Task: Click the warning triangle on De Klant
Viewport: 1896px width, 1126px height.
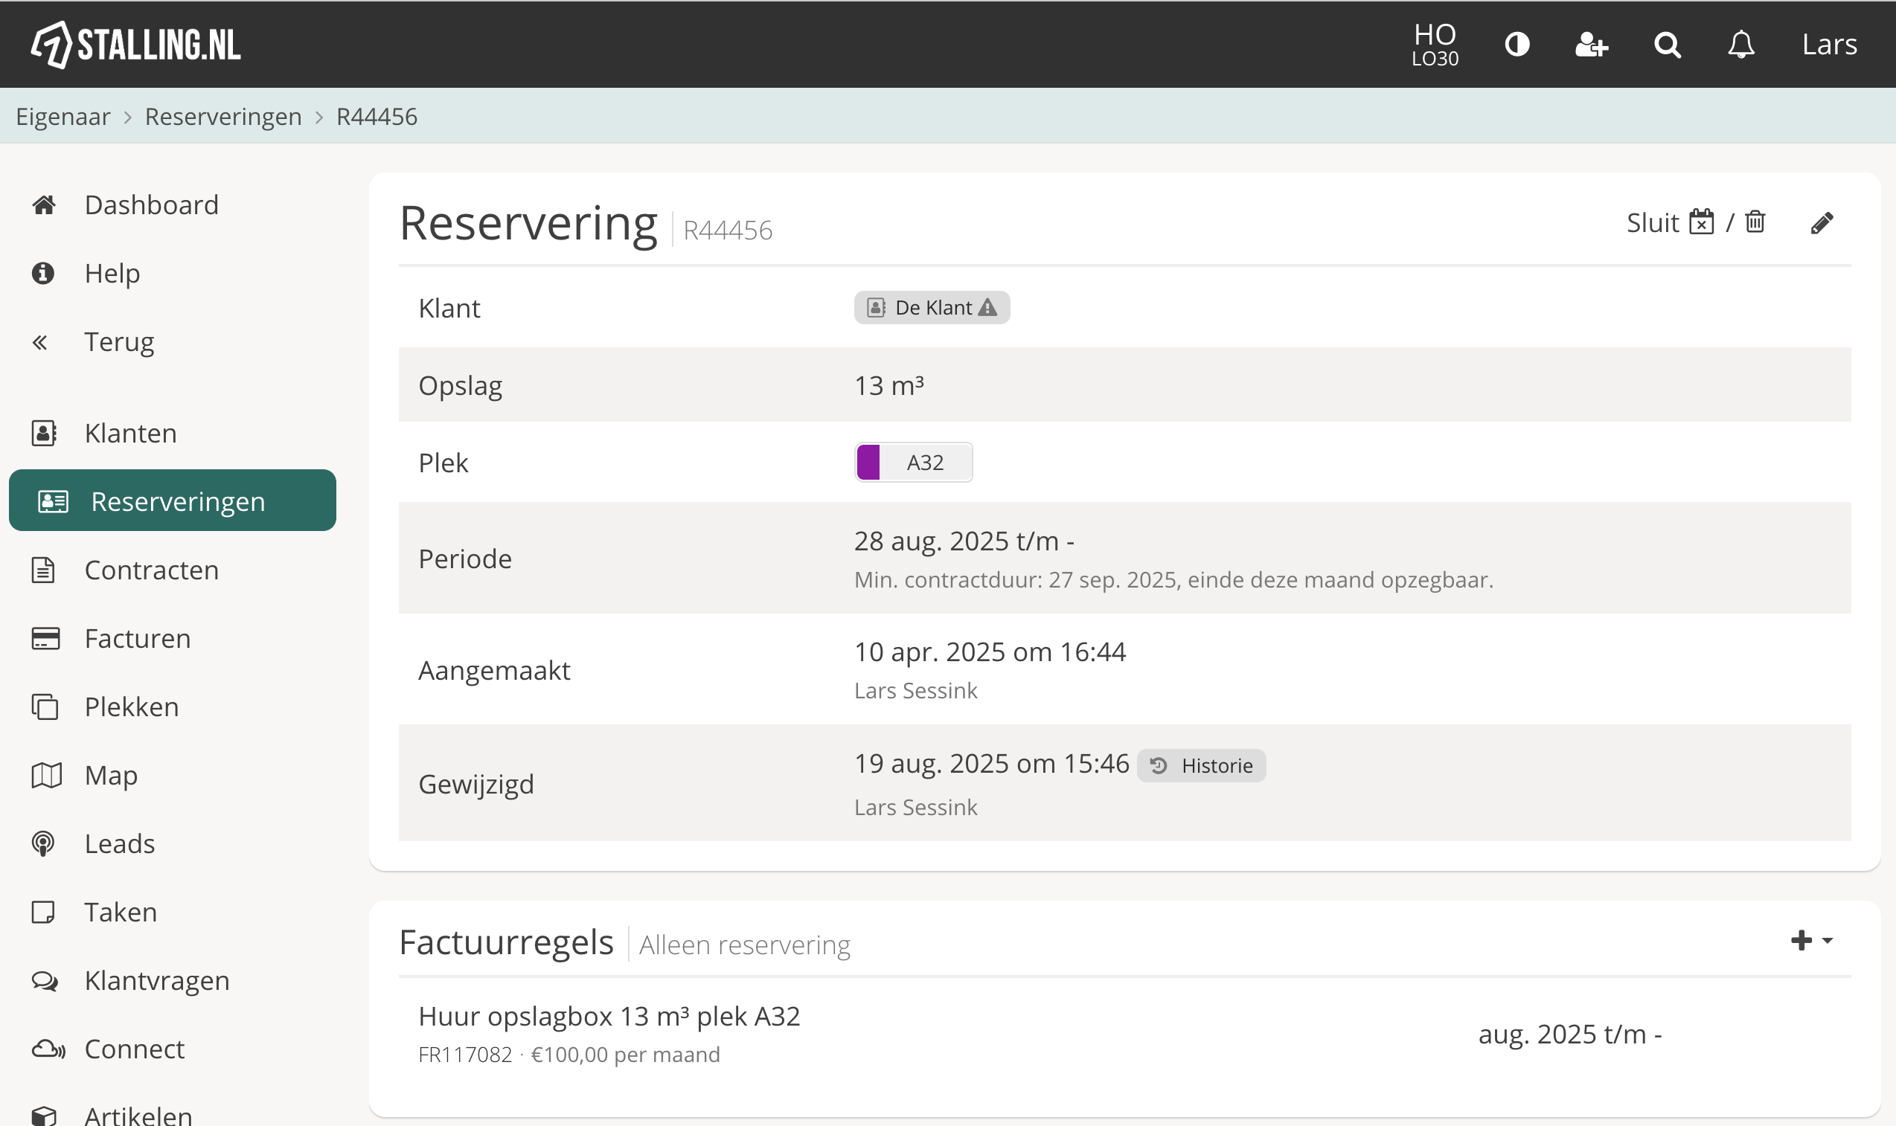Action: coord(987,307)
